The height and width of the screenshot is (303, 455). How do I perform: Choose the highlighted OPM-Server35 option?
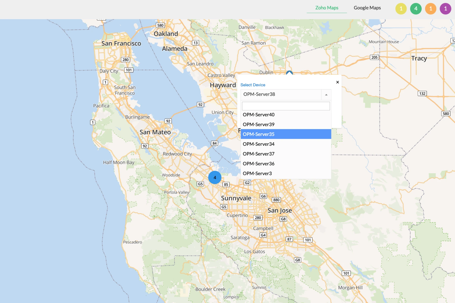286,134
